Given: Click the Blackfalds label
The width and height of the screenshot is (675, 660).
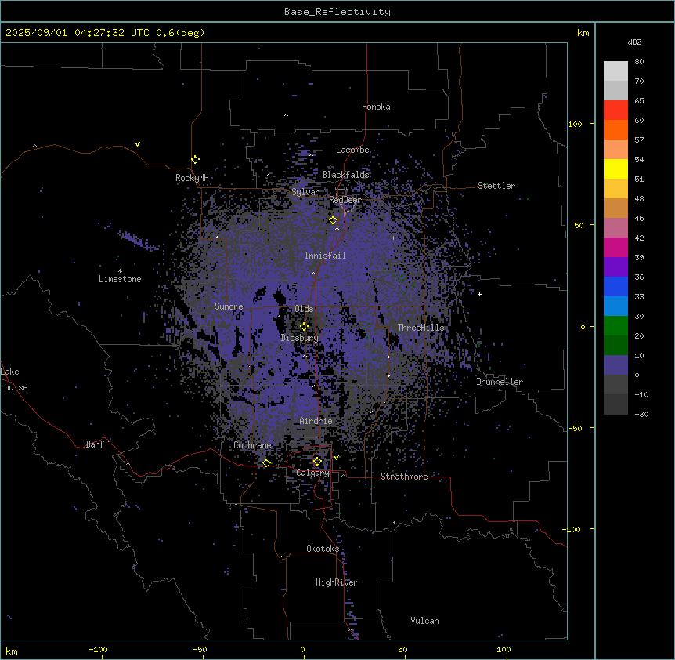Looking at the screenshot, I should pos(345,175).
